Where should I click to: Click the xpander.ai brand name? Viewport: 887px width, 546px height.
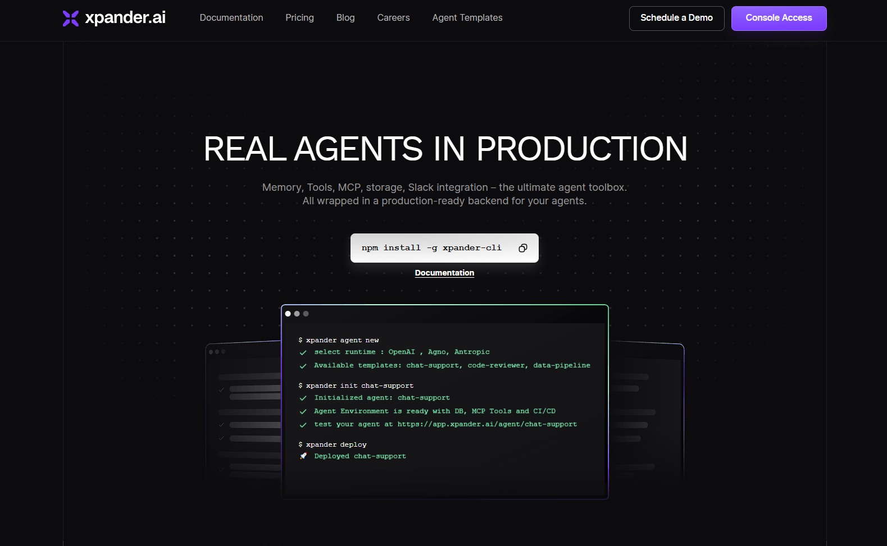[125, 18]
